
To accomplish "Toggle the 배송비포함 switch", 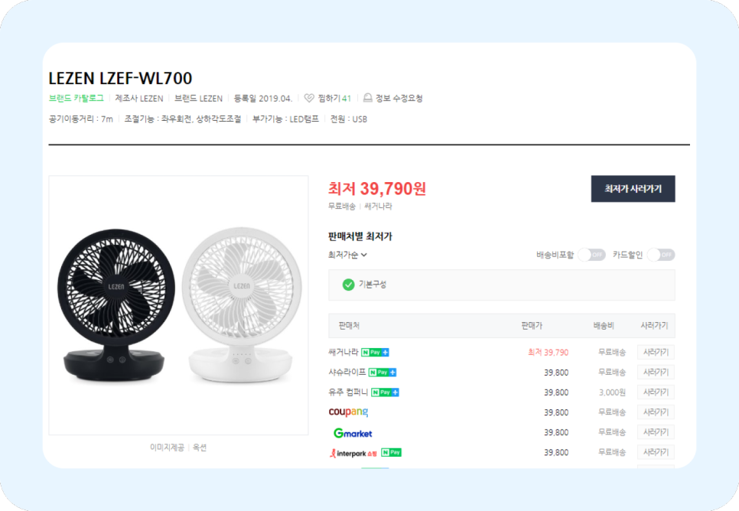I will pyautogui.click(x=591, y=255).
